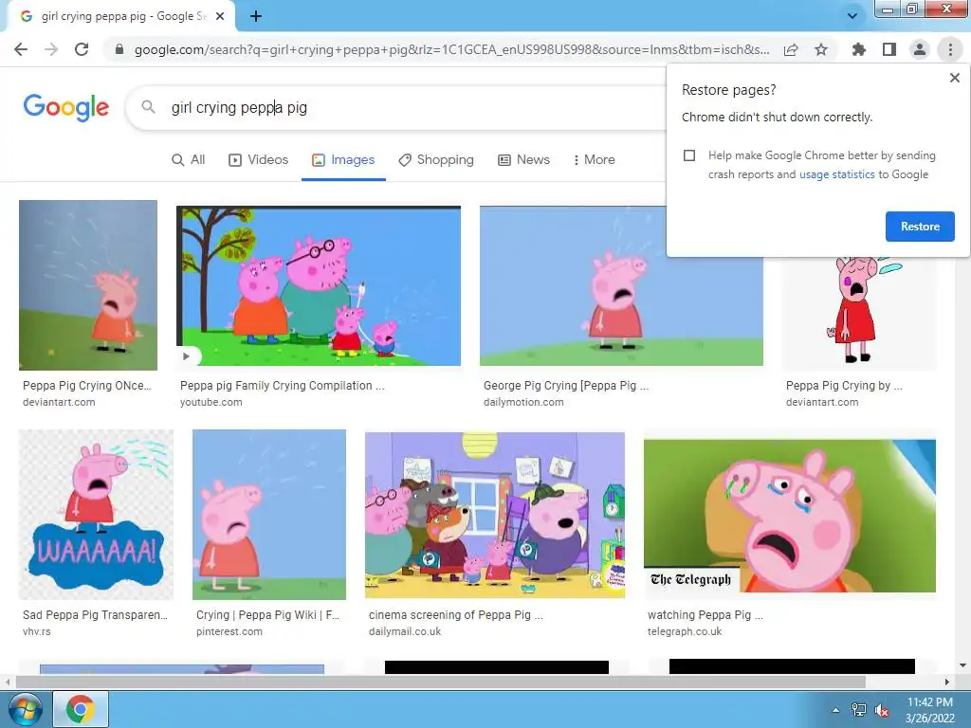Click the scroll left arrow
This screenshot has width=971, height=728.
(x=7, y=682)
